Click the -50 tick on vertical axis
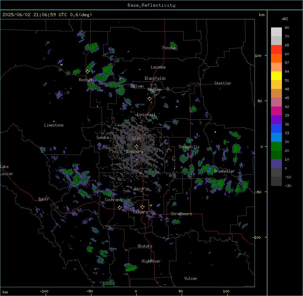The height and width of the screenshot is (296, 303). (258, 192)
